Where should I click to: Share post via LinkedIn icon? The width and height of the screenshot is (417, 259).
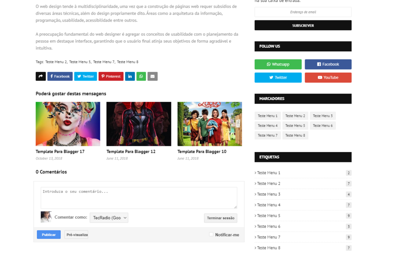click(x=130, y=76)
